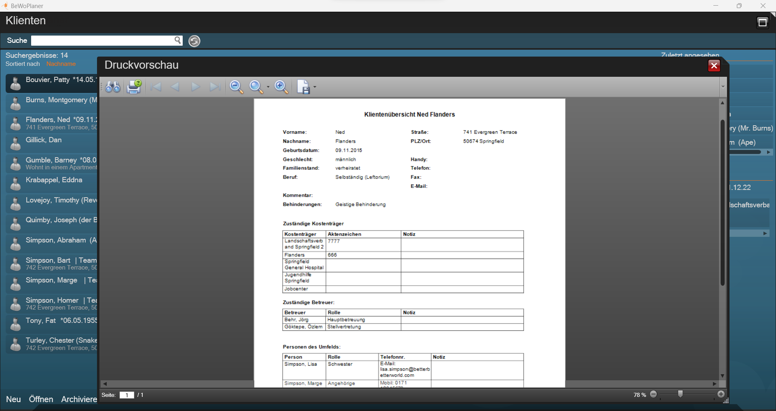The height and width of the screenshot is (411, 776).
Task: Zoom out with the minus magnifier
Action: point(236,87)
